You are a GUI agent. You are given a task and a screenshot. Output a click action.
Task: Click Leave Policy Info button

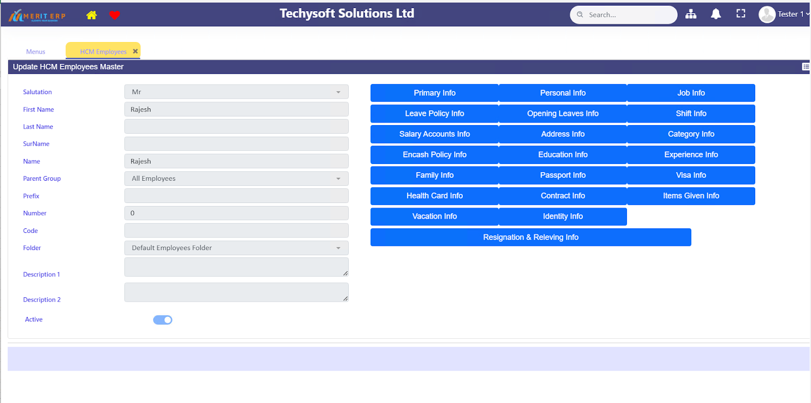click(x=434, y=113)
